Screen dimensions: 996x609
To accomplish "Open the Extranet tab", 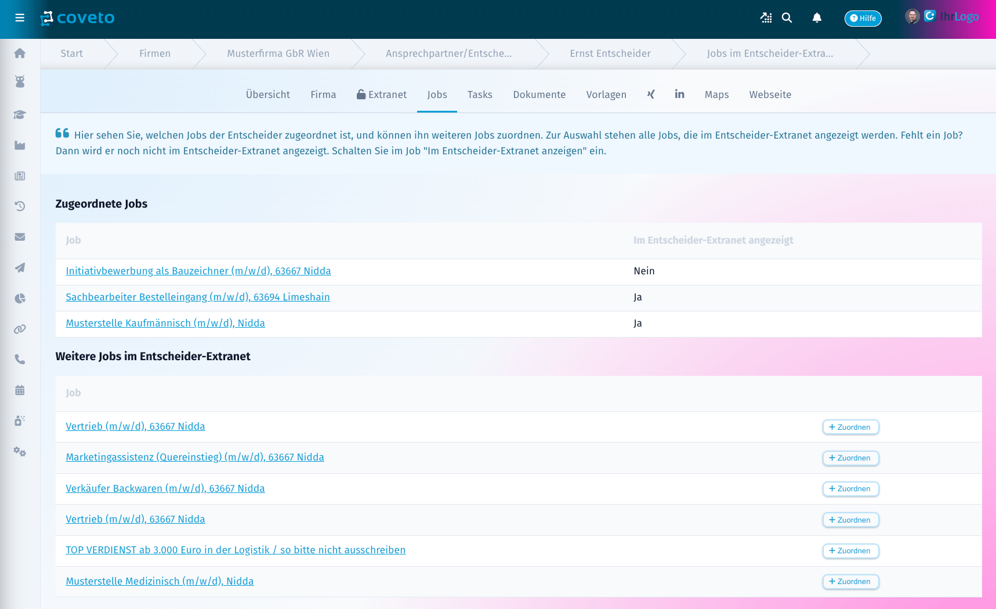I will [381, 95].
